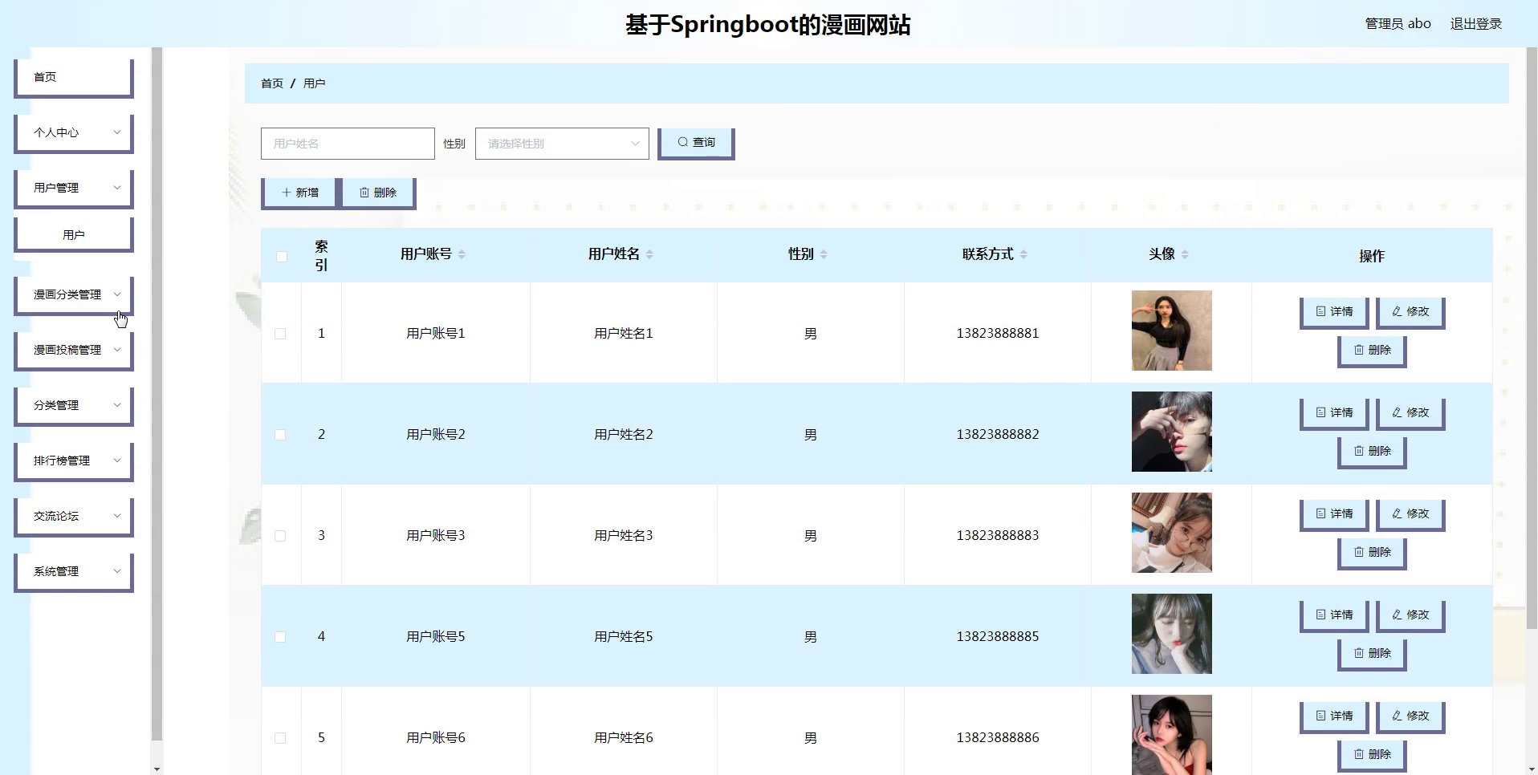The height and width of the screenshot is (775, 1538).
Task: Select 用户 submenu item in sidebar
Action: [74, 235]
